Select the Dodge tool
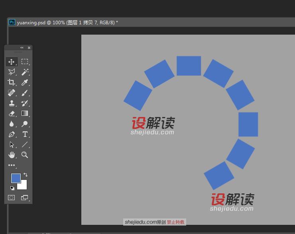 pyautogui.click(x=25, y=124)
